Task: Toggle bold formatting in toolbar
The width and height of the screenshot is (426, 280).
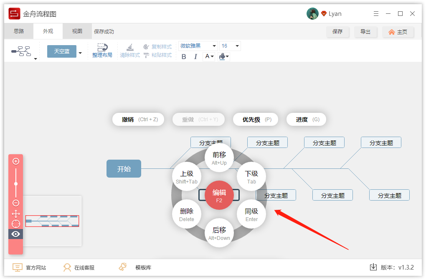Action: [x=183, y=56]
